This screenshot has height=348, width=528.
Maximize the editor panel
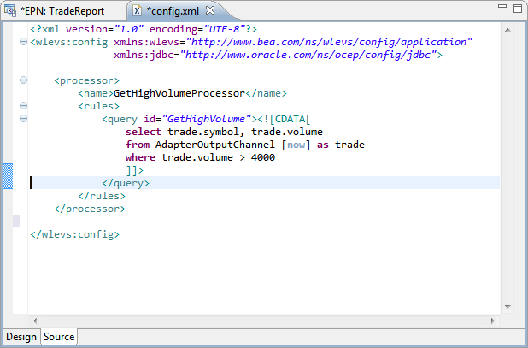[x=518, y=9]
